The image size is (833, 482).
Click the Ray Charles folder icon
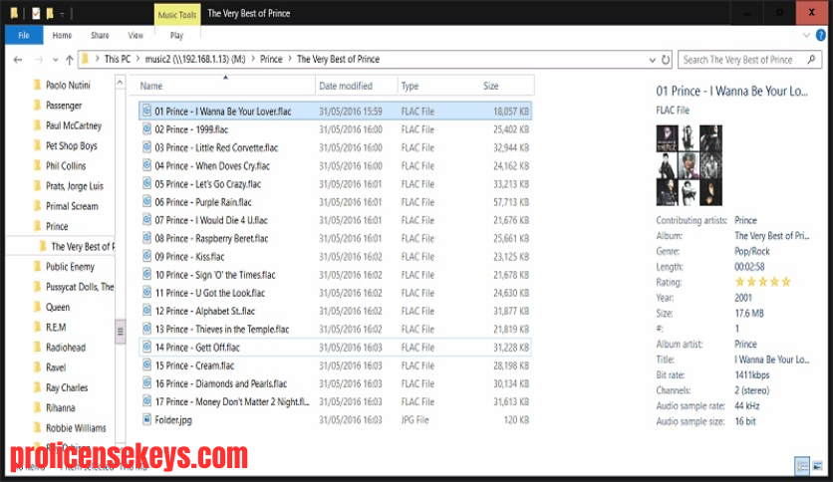[37, 387]
